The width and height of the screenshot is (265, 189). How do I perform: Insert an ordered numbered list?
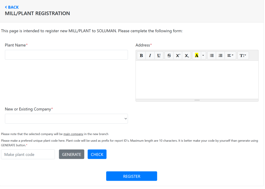point(220,56)
